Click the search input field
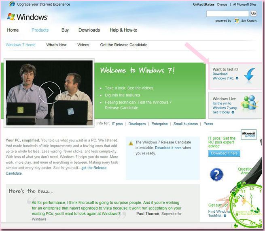This screenshot has height=231, width=265. pos(227,13)
